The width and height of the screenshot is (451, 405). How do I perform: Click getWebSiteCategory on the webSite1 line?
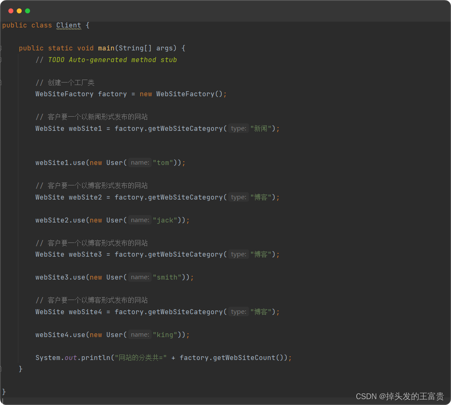coord(185,128)
